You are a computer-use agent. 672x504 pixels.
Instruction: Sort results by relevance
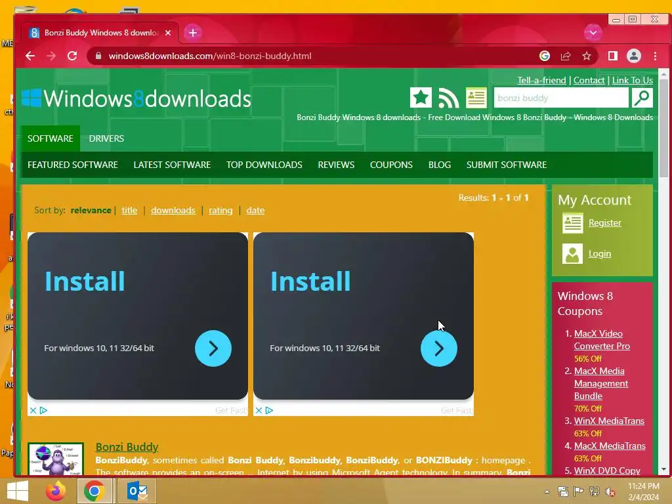click(x=91, y=211)
